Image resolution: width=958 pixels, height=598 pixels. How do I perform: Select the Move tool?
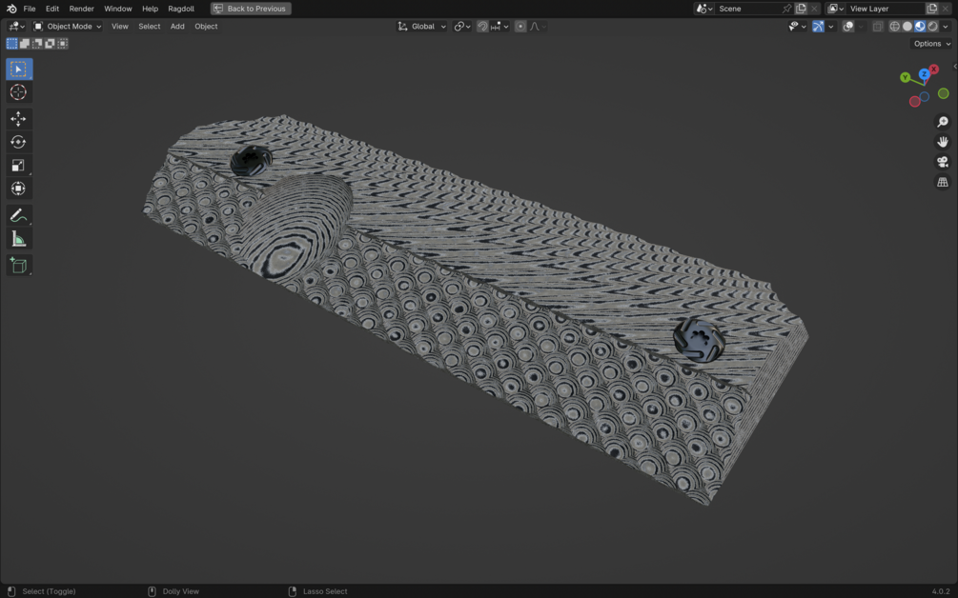(x=18, y=118)
